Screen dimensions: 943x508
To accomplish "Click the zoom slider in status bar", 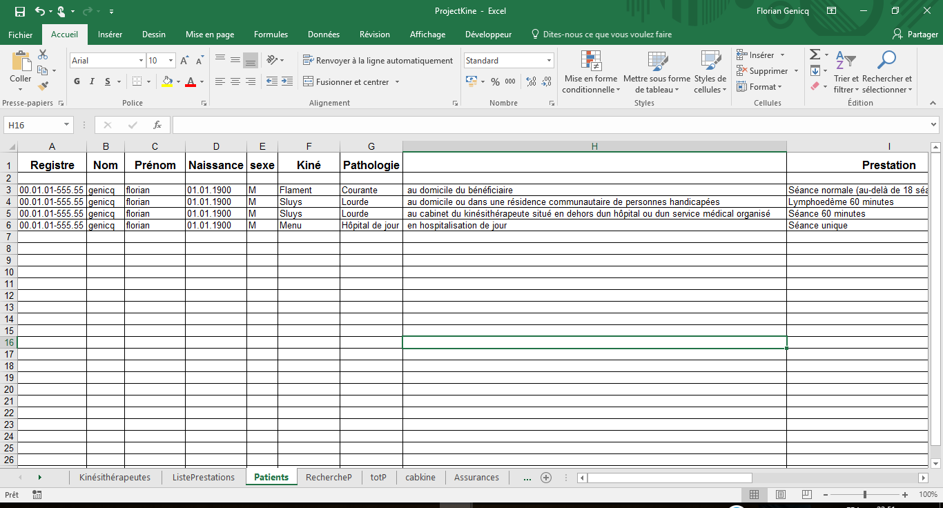I will coord(865,495).
